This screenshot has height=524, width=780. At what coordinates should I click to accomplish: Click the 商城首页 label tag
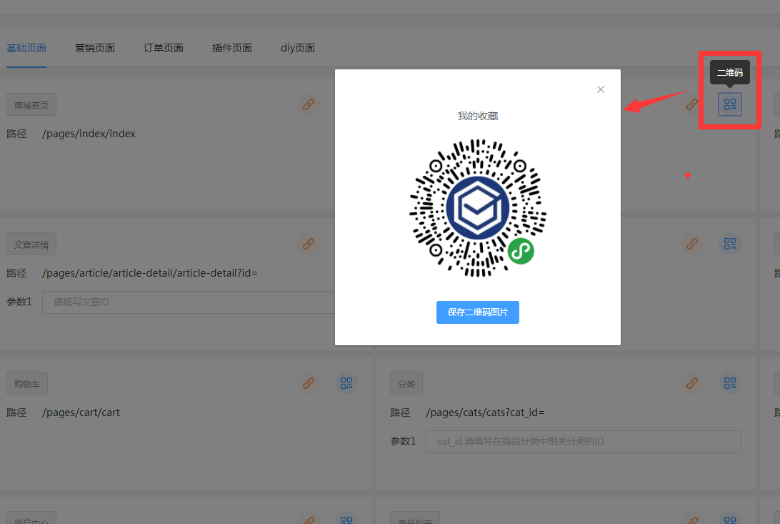[x=31, y=105]
